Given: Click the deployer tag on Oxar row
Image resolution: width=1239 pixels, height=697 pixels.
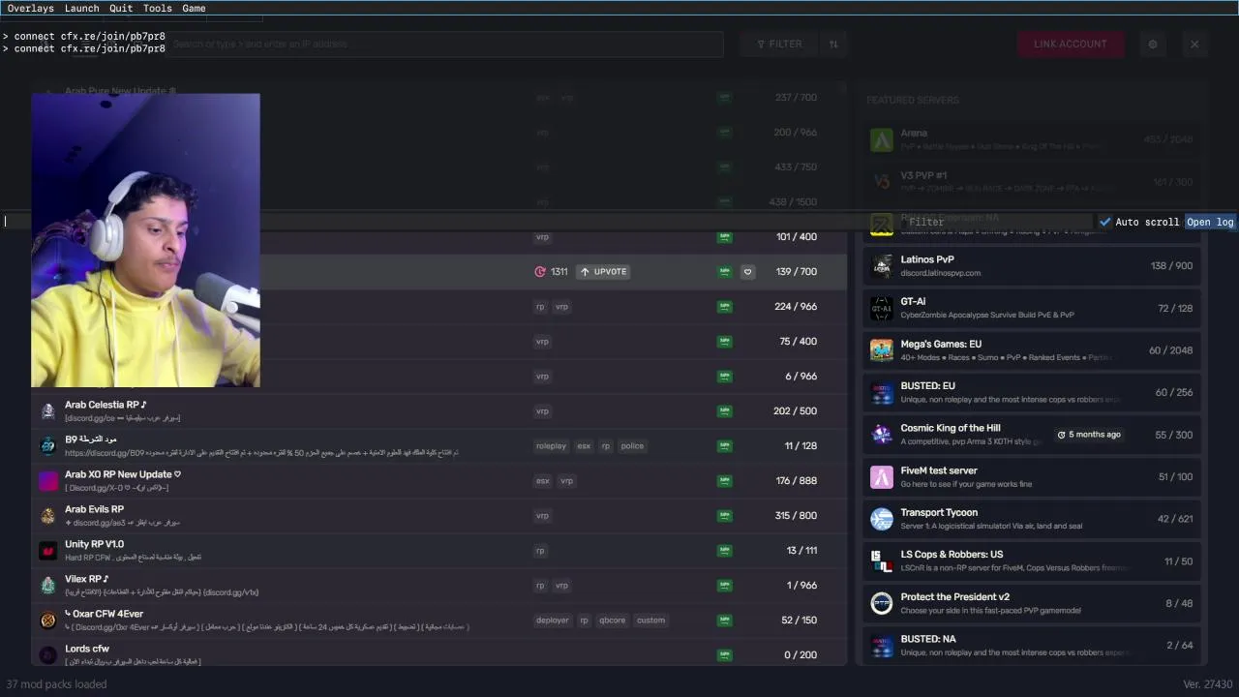Looking at the screenshot, I should (x=553, y=621).
